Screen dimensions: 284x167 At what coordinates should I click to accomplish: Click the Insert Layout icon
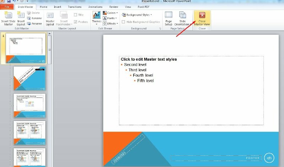pos(21,19)
